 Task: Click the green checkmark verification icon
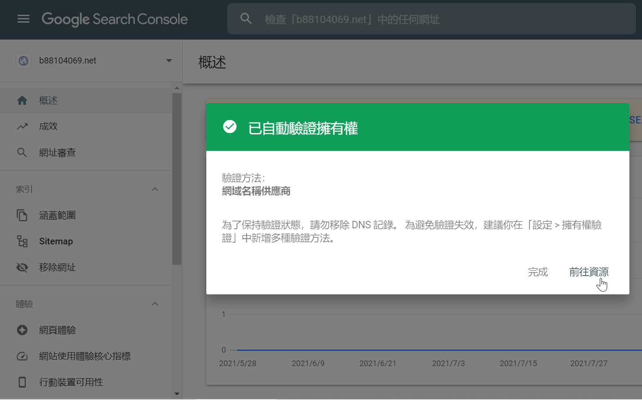point(230,127)
